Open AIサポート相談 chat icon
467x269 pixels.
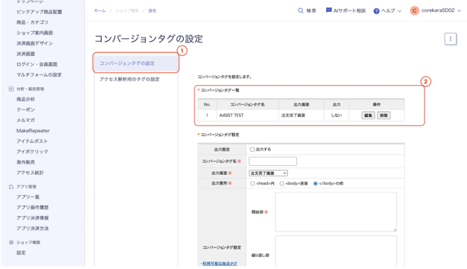point(328,10)
